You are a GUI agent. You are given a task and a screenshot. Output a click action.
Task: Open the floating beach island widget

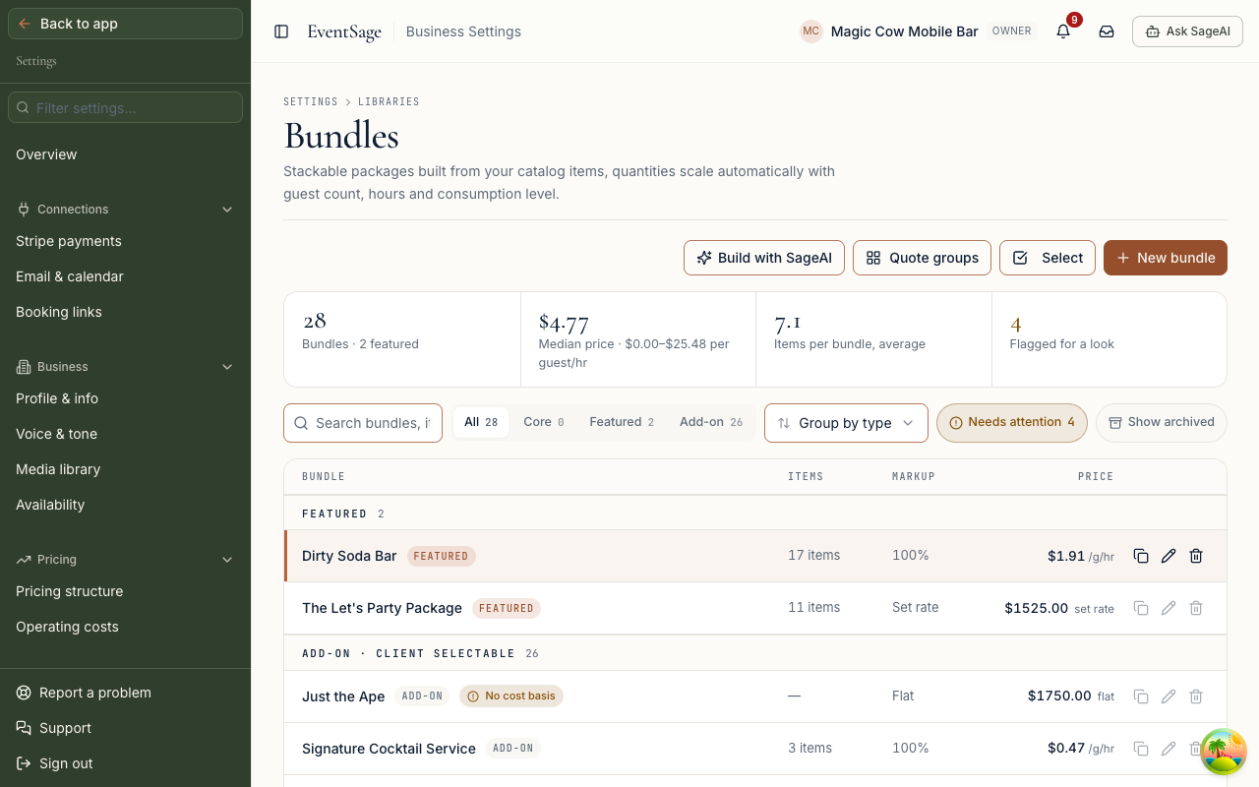(x=1224, y=753)
